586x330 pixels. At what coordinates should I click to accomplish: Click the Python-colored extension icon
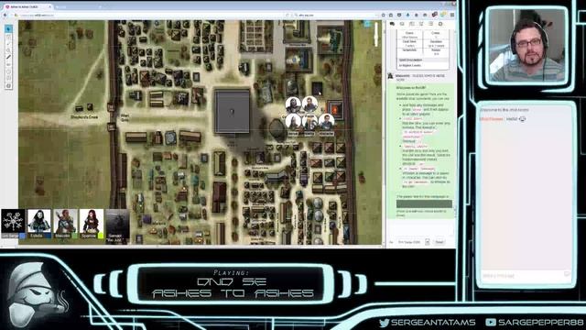click(443, 15)
